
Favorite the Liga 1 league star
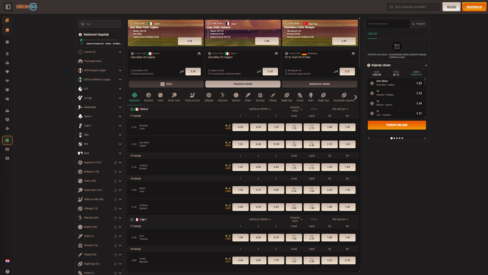[132, 220]
